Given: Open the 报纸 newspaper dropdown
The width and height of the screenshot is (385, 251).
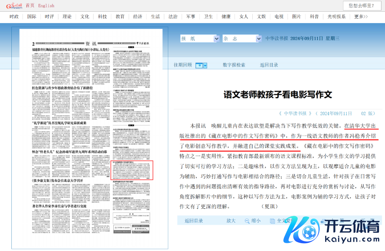Looking at the screenshot, I should [x=200, y=38].
